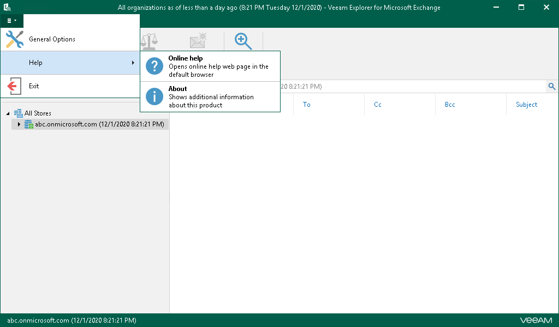Click the search magnifier button
559x327 pixels.
click(x=552, y=87)
